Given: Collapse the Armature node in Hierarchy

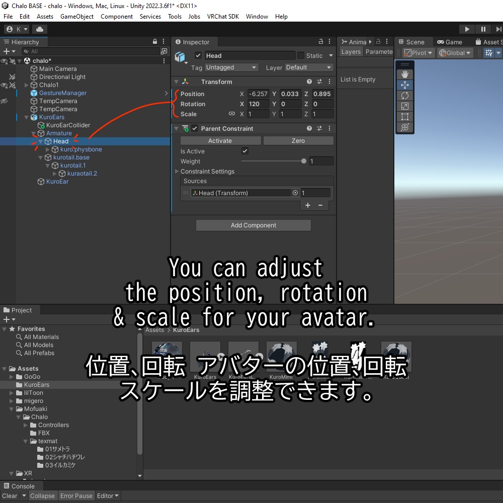Looking at the screenshot, I should (34, 133).
